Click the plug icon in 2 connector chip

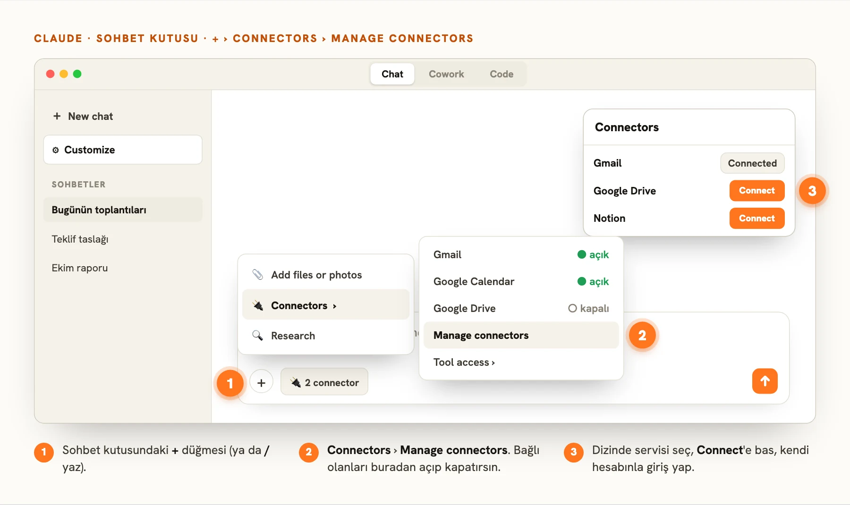[x=296, y=382]
